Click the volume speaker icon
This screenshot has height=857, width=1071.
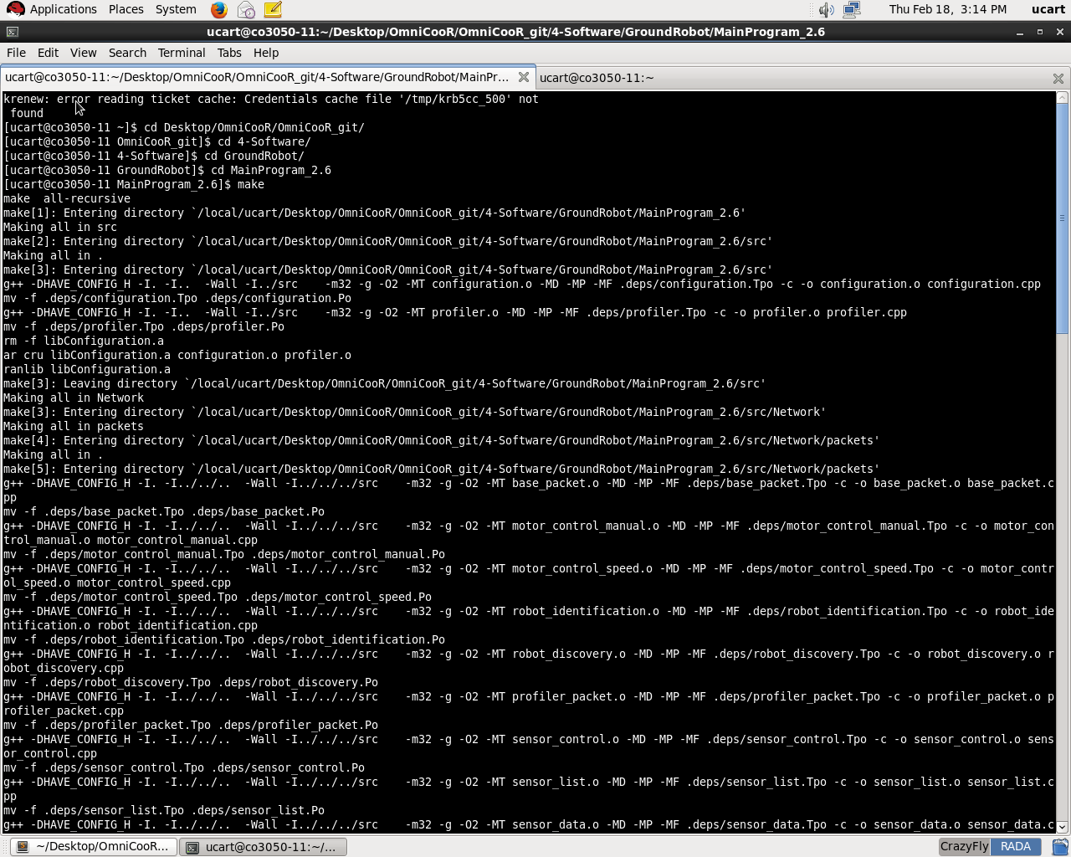[x=826, y=10]
